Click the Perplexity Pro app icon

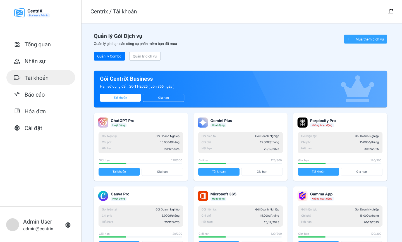(x=303, y=123)
